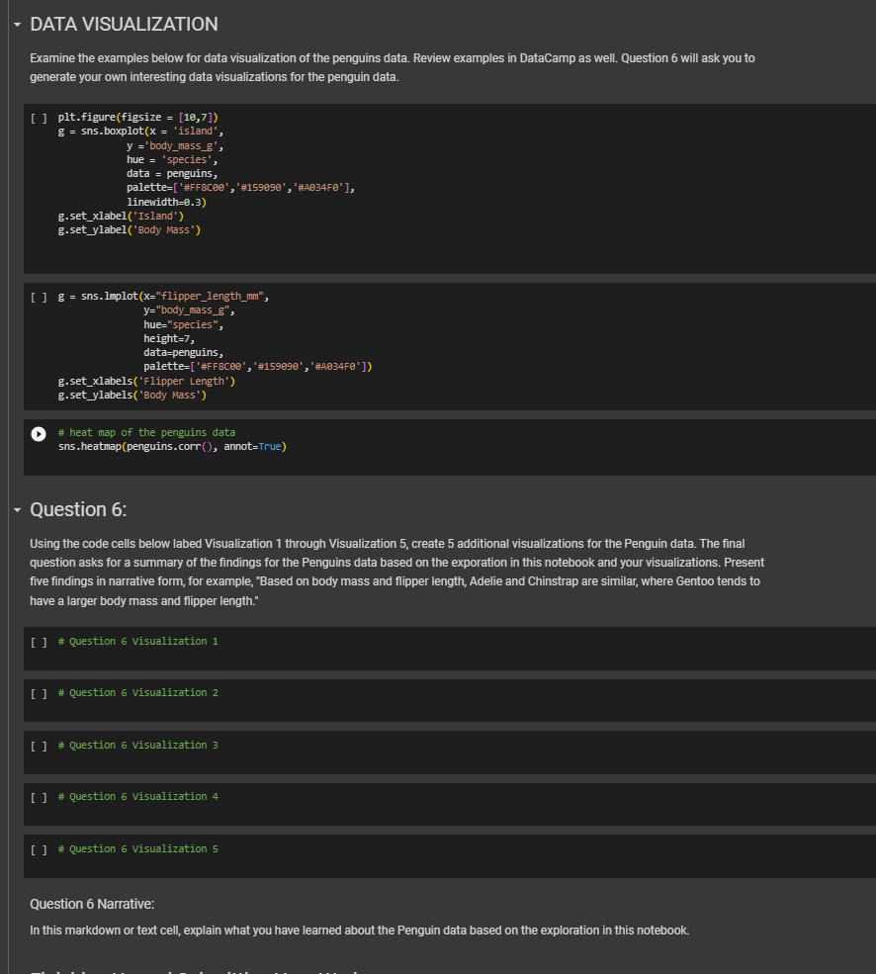
Task: Click the 'Using the code cells below' paragraph
Action: tap(397, 573)
